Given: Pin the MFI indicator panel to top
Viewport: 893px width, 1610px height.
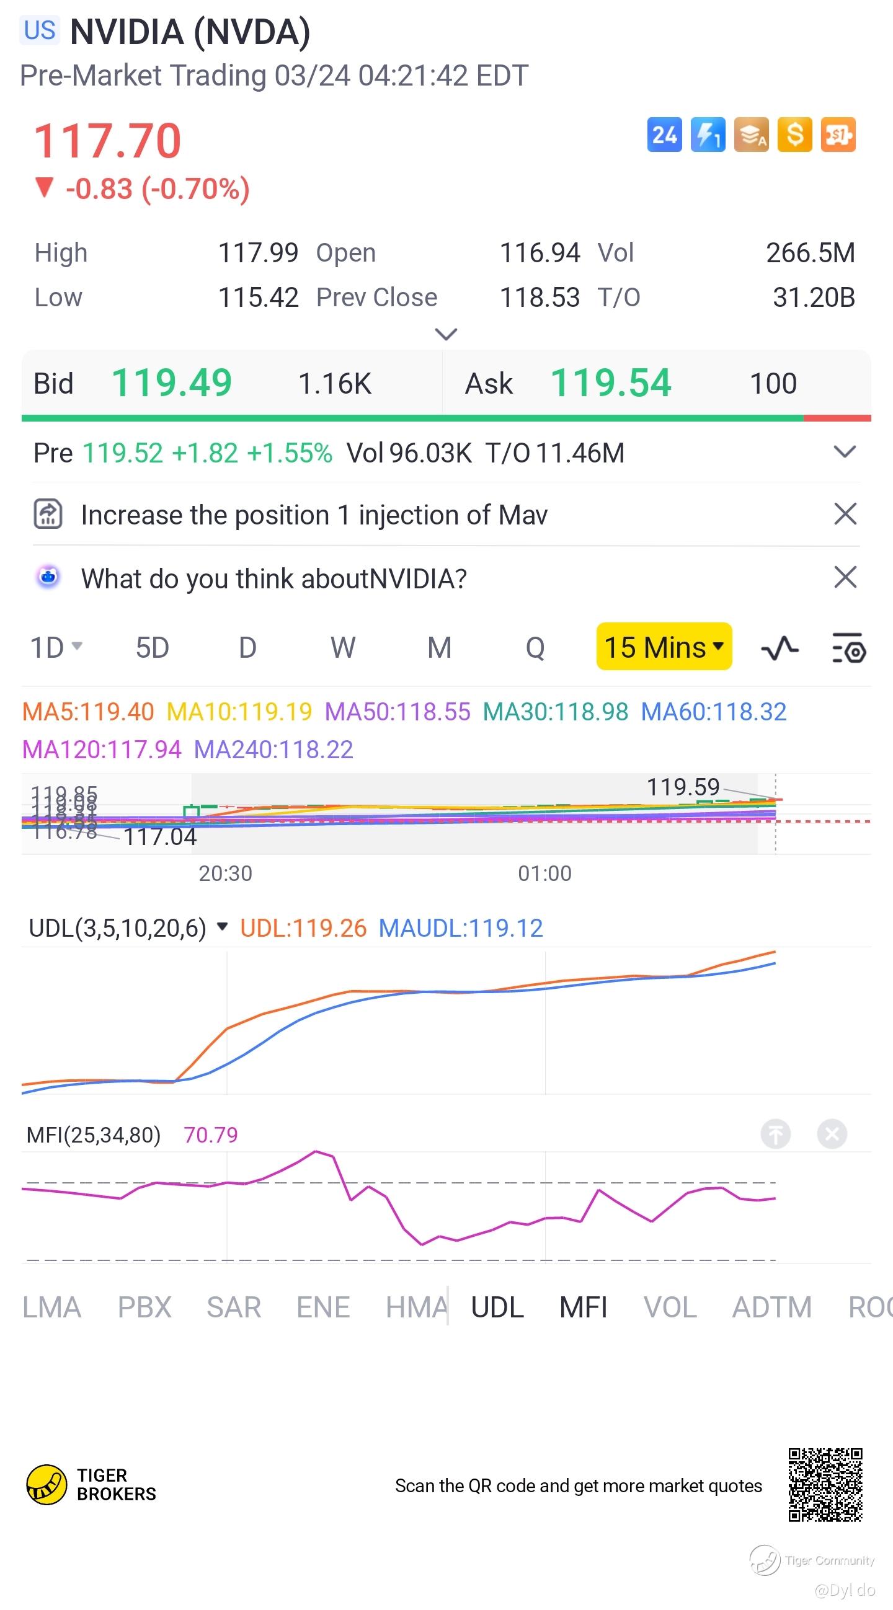Looking at the screenshot, I should click(775, 1133).
